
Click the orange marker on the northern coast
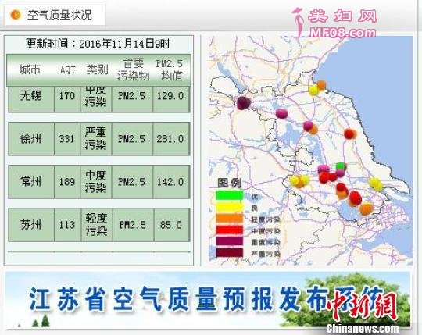coord(321,84)
